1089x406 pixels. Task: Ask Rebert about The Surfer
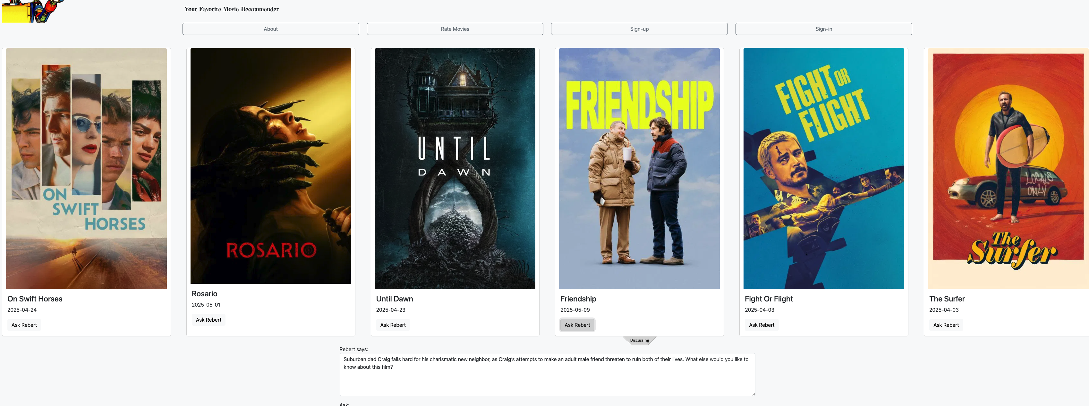(946, 325)
